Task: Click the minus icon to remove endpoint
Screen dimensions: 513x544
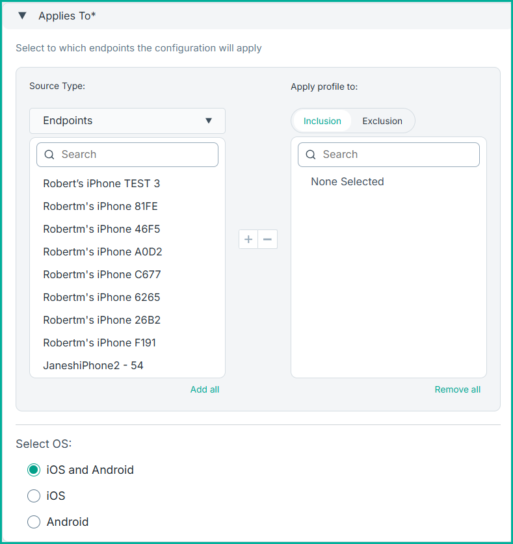Action: pyautogui.click(x=267, y=239)
